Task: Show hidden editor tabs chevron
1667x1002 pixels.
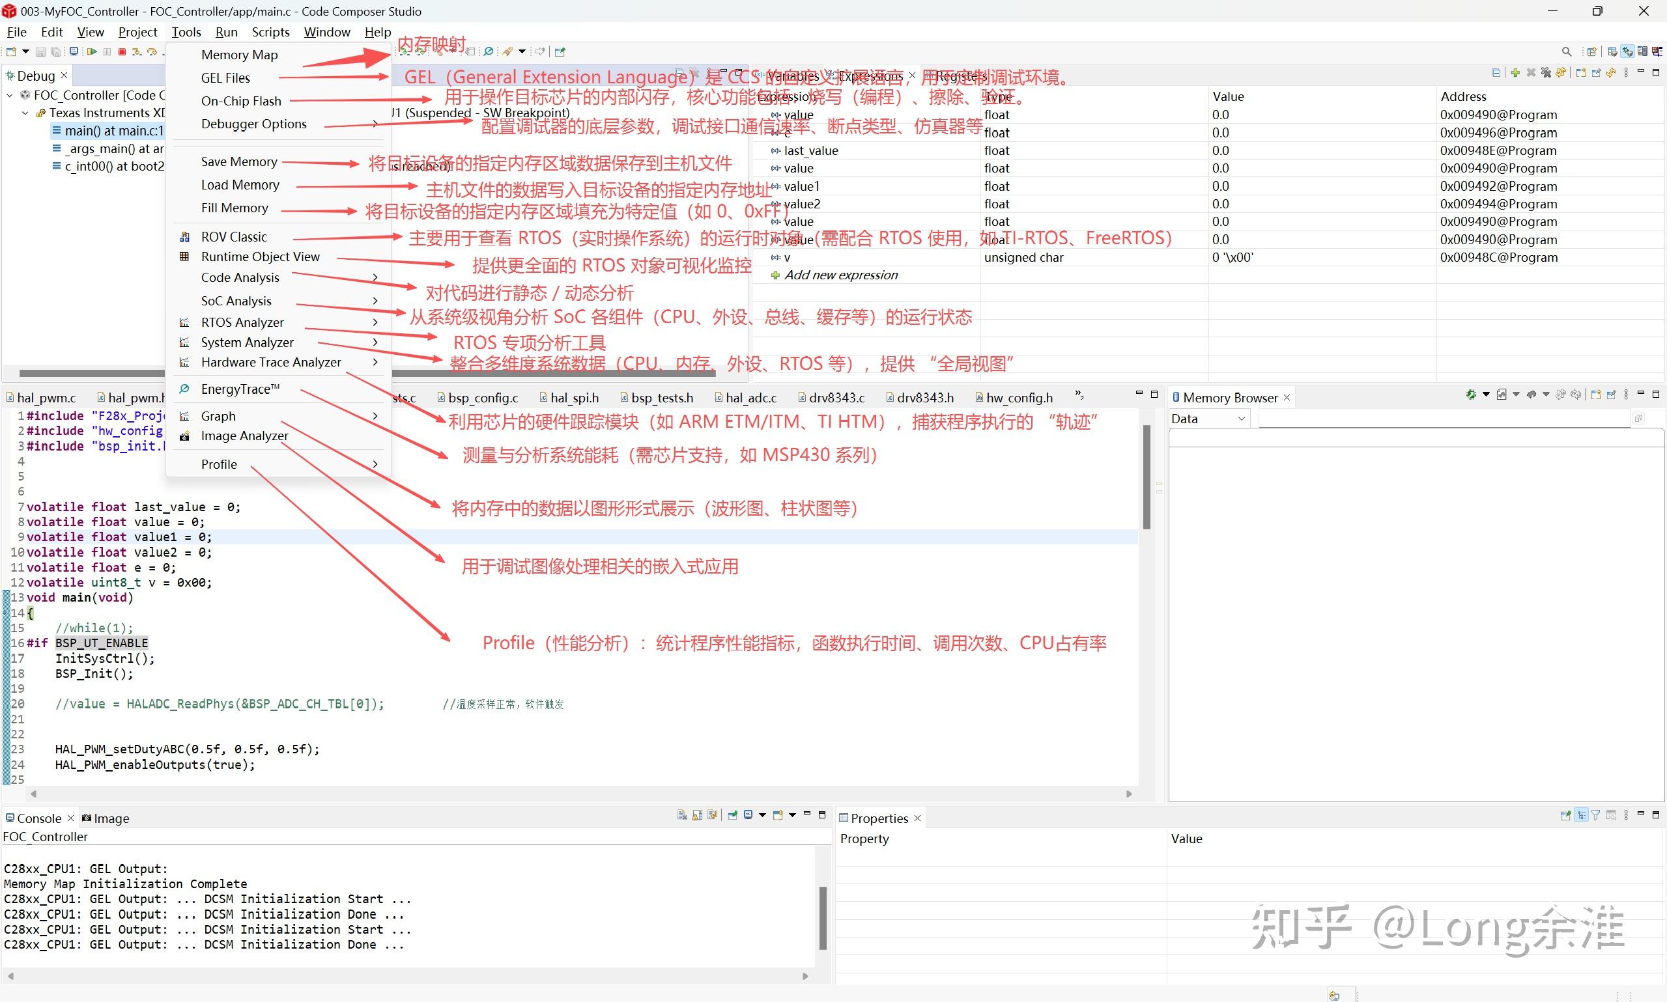Action: (1079, 395)
